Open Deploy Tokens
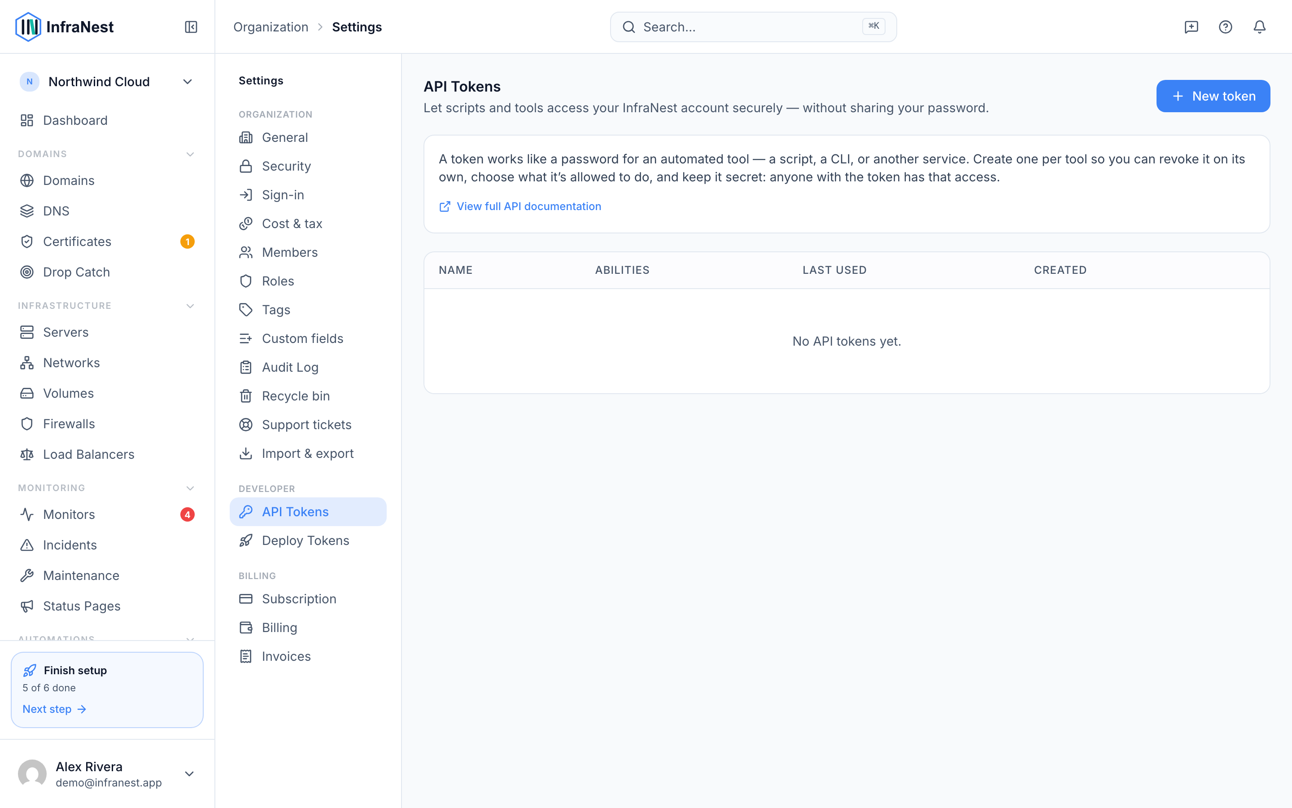This screenshot has height=808, width=1292. 308,541
